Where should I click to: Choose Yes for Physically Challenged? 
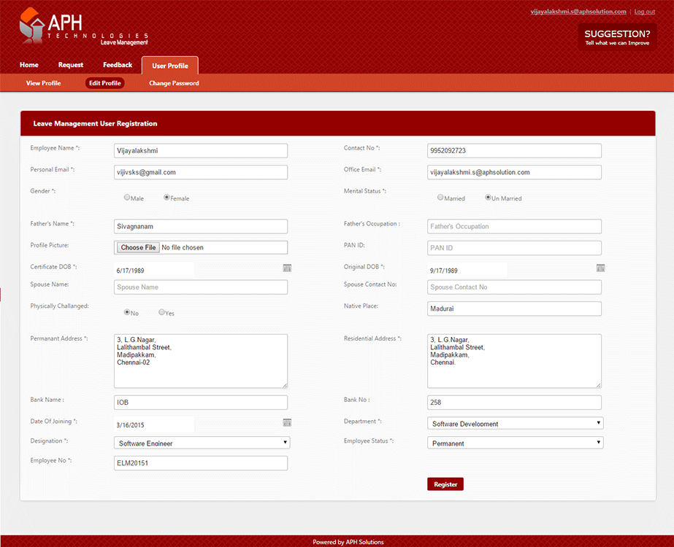pyautogui.click(x=162, y=312)
